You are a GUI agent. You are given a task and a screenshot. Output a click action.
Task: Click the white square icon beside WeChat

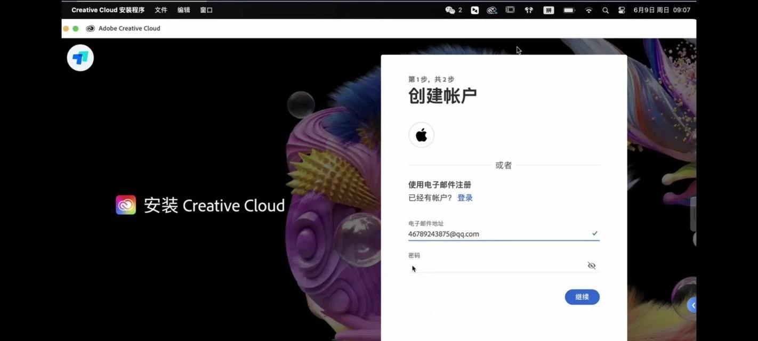click(474, 10)
